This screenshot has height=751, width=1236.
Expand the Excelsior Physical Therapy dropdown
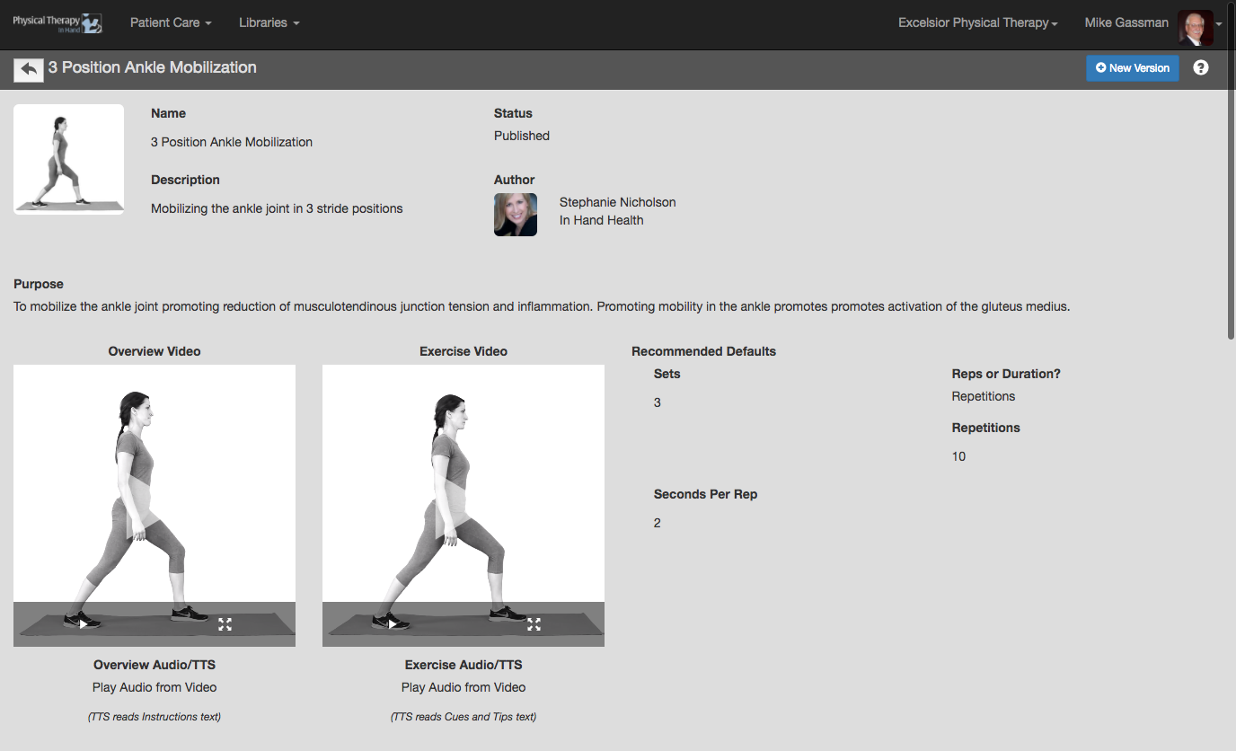(977, 22)
